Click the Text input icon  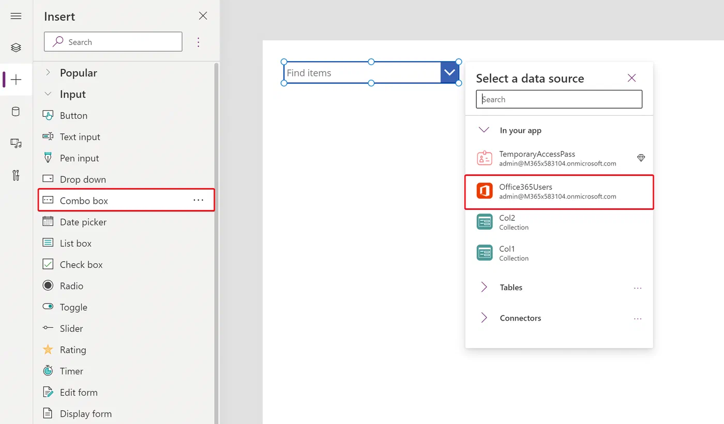point(48,137)
